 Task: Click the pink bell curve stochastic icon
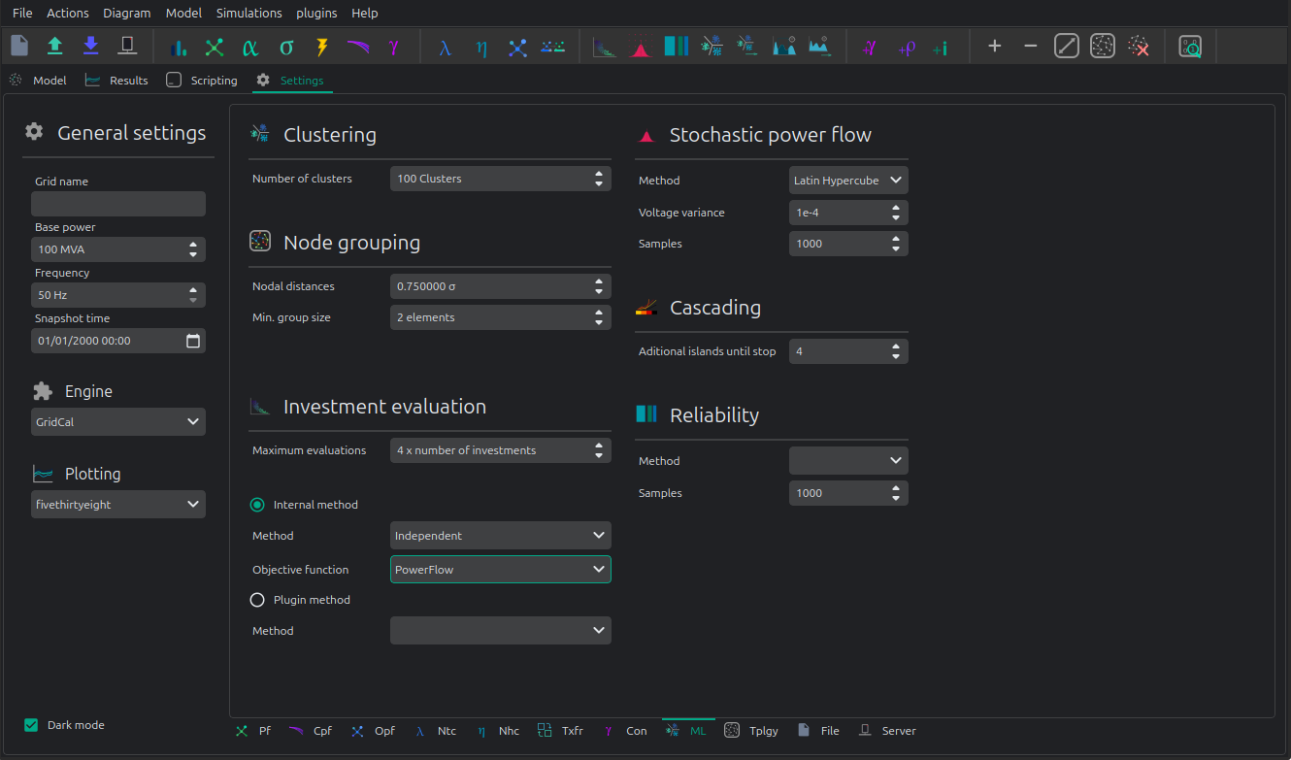point(640,47)
